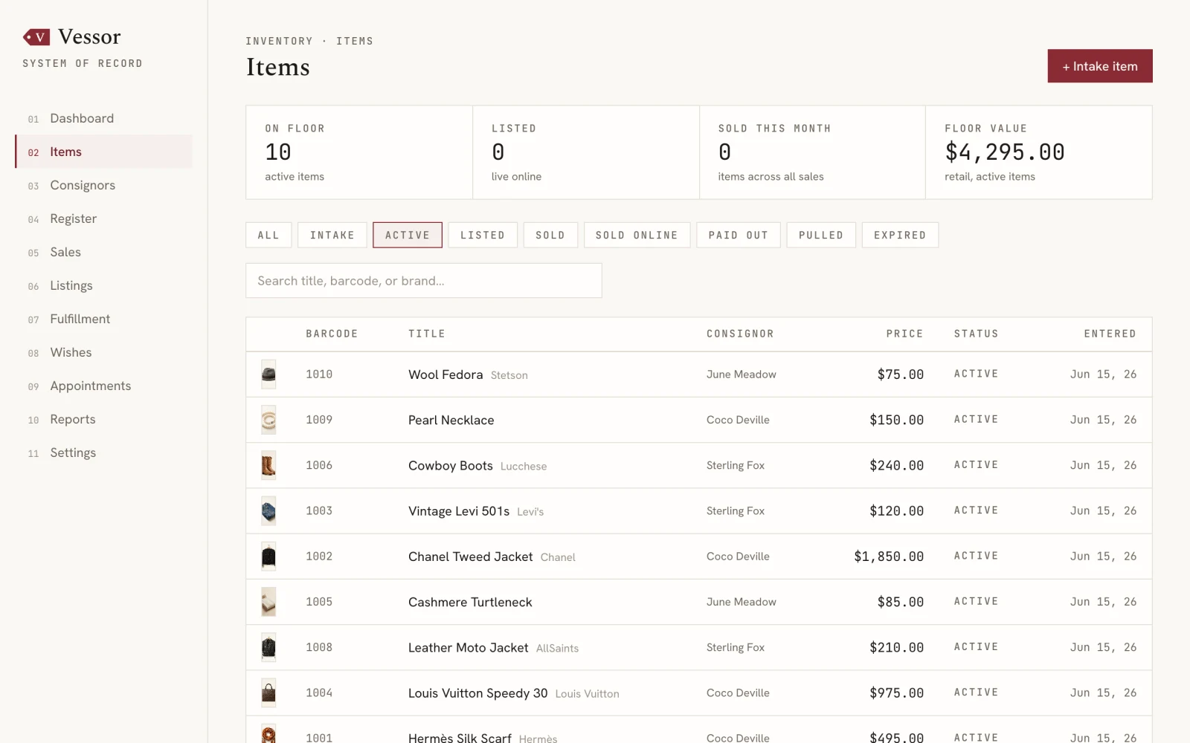Click the BARCODE column header
Viewport: 1190px width, 743px height.
click(332, 334)
